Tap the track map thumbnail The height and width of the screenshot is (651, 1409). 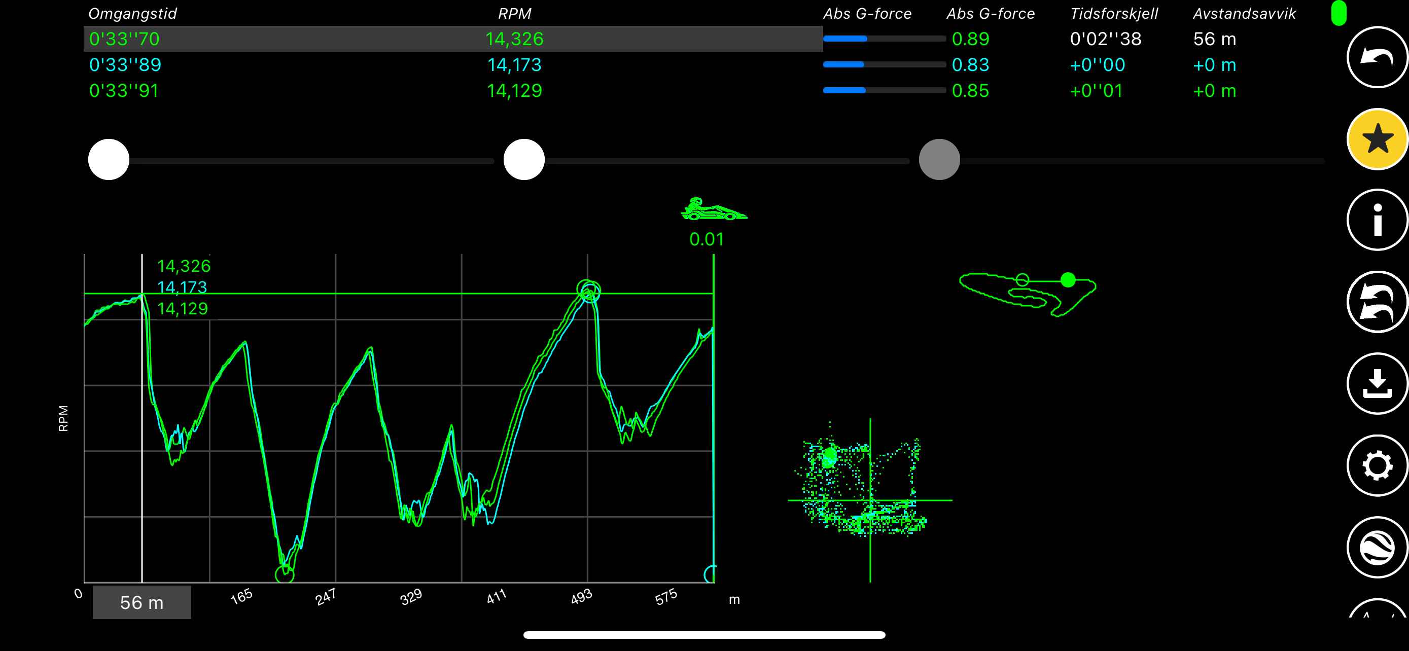click(x=1028, y=295)
